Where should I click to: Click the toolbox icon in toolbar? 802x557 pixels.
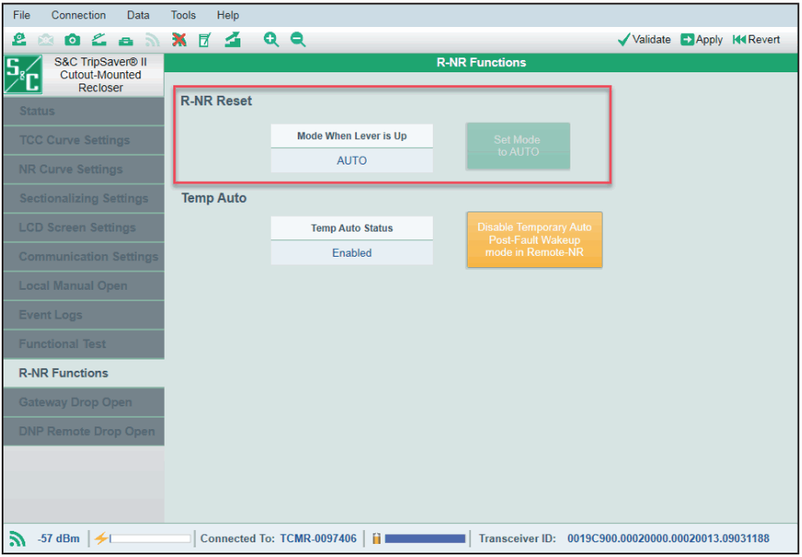click(x=125, y=40)
